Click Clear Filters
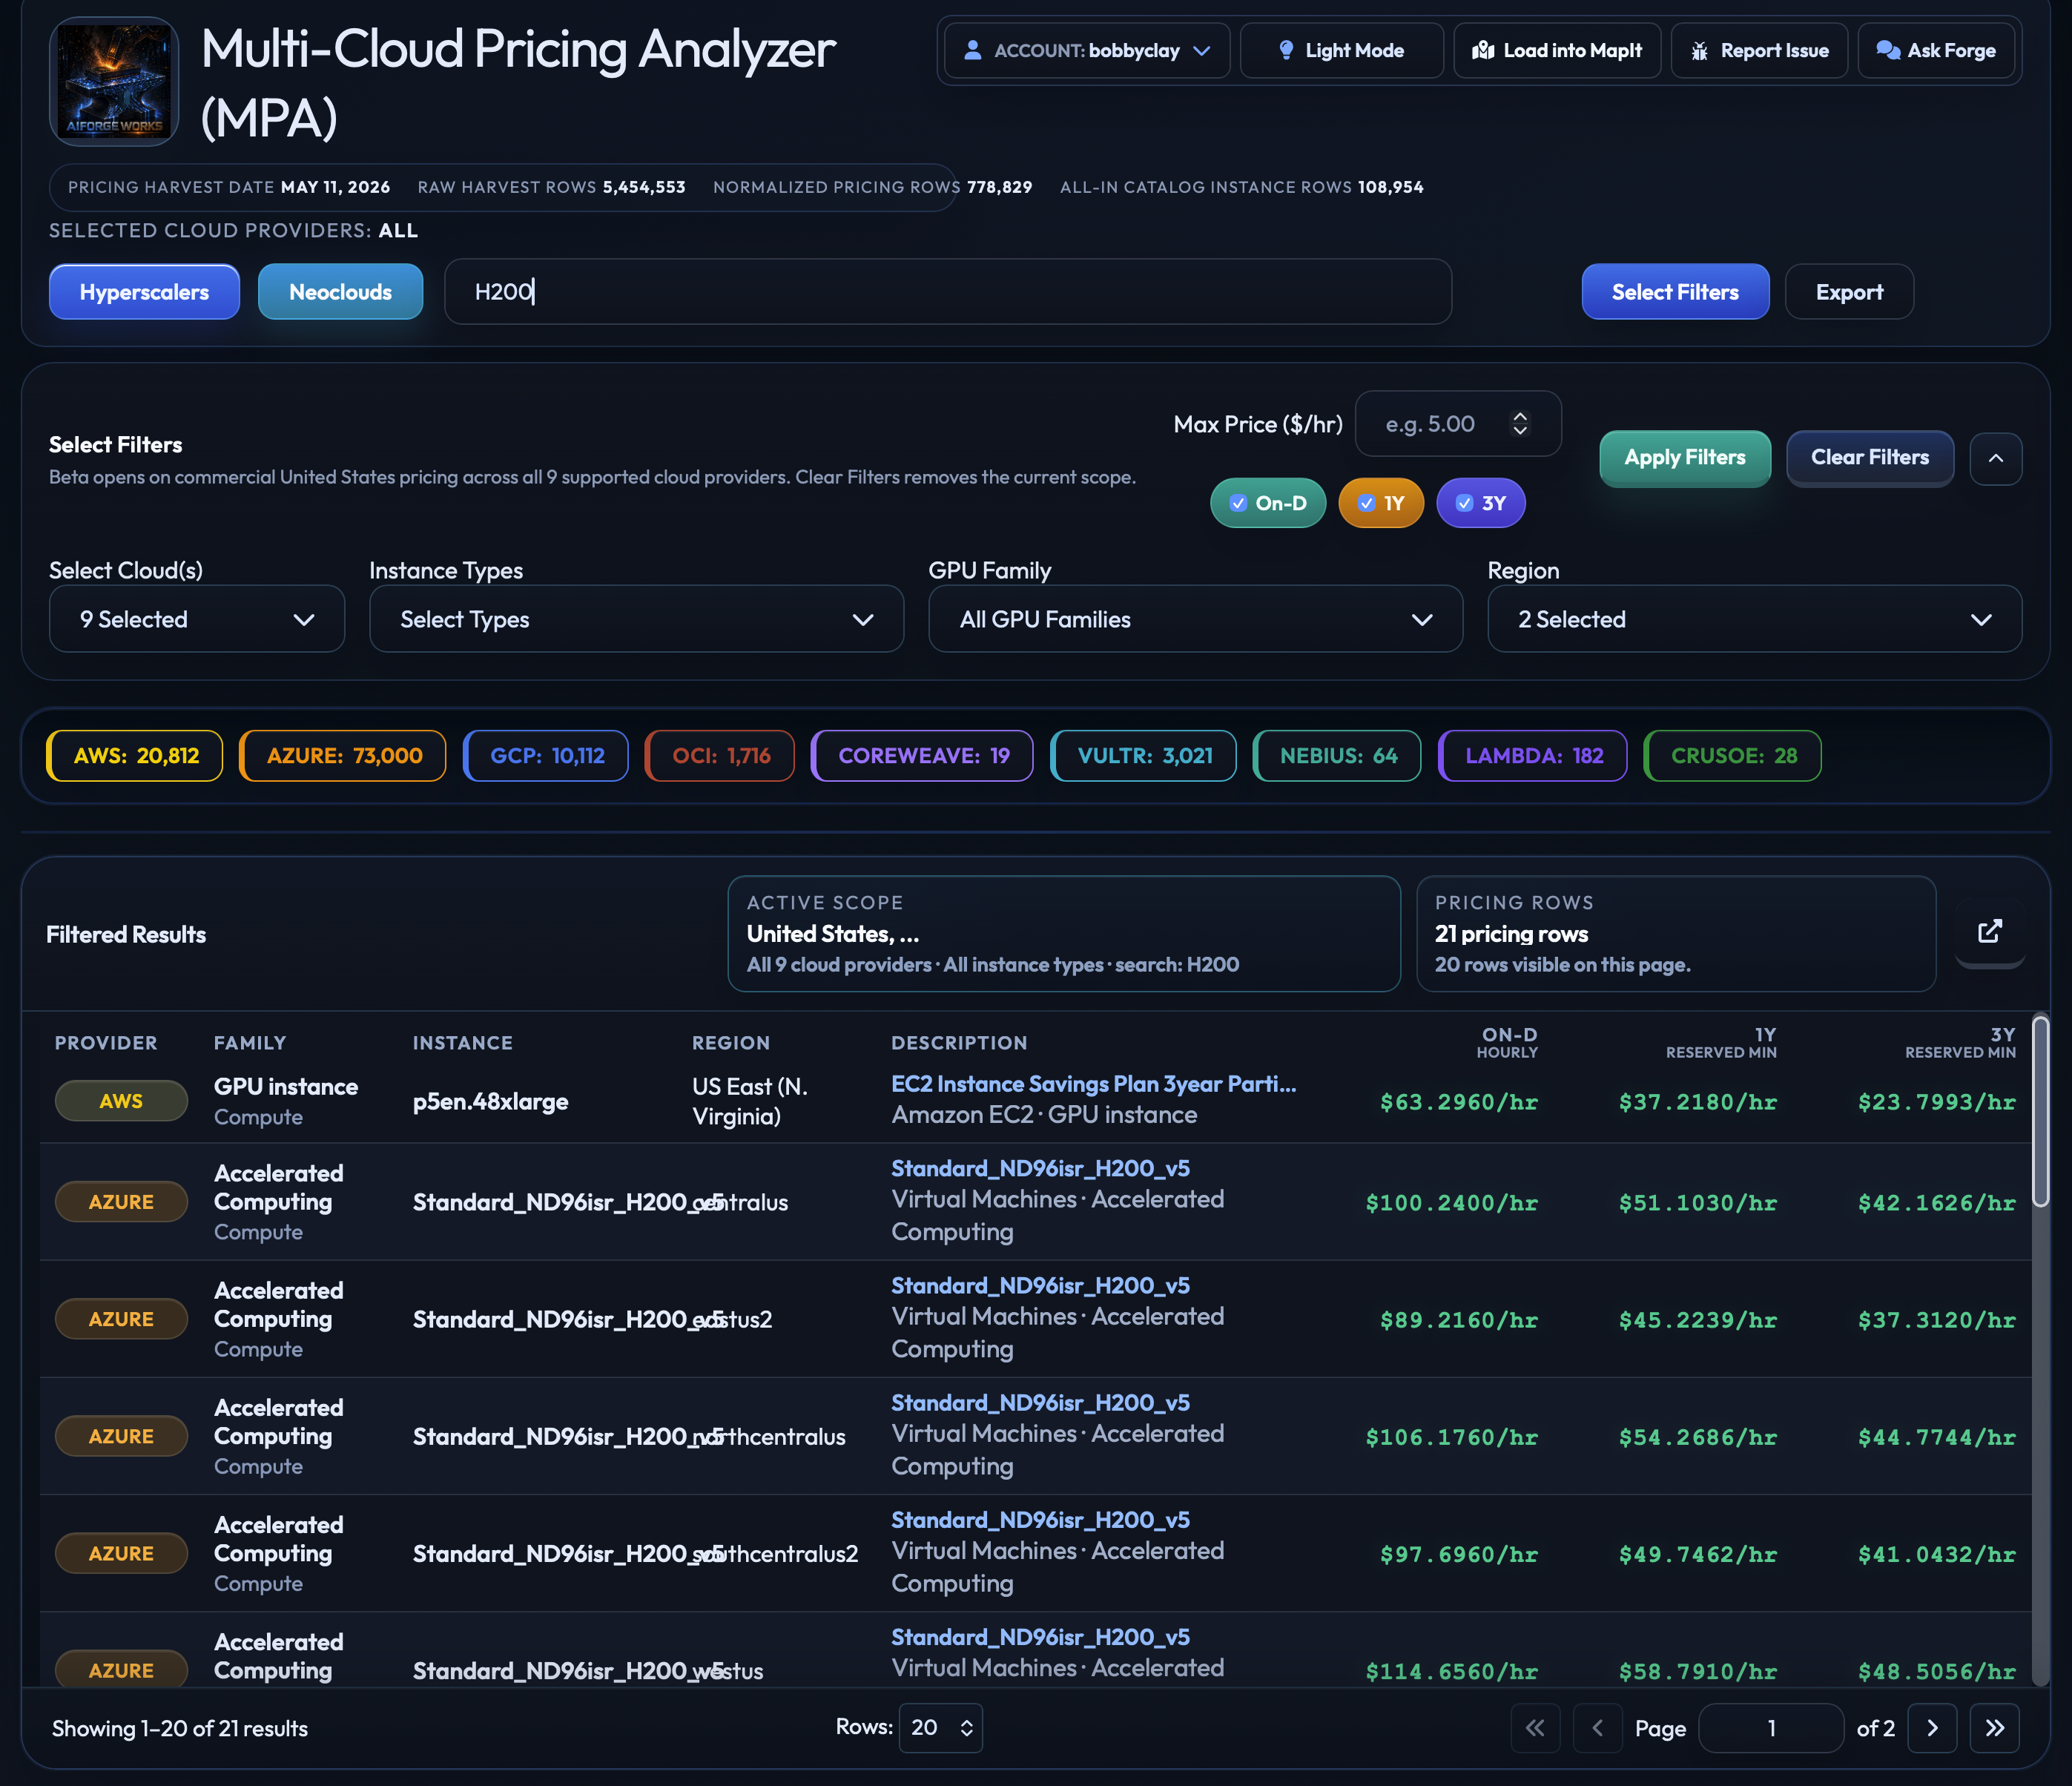The height and width of the screenshot is (1786, 2072). [x=1870, y=458]
